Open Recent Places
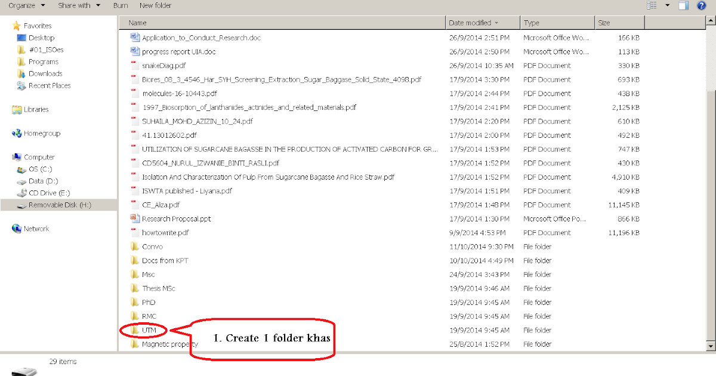The height and width of the screenshot is (376, 716). pos(44,85)
